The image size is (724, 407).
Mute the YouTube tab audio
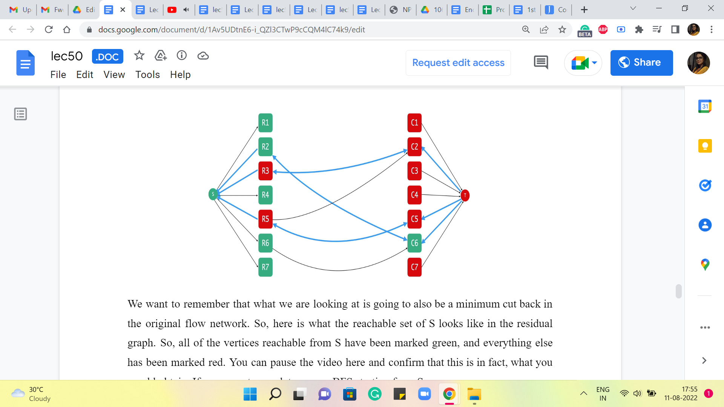pyautogui.click(x=186, y=10)
